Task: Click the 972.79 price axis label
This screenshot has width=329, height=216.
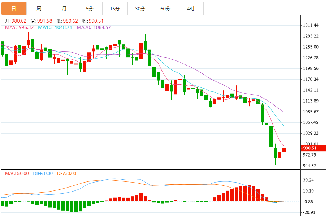Action: tap(310, 155)
